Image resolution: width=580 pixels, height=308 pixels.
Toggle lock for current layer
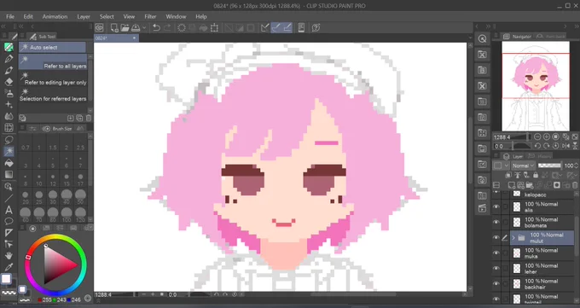pos(536,175)
